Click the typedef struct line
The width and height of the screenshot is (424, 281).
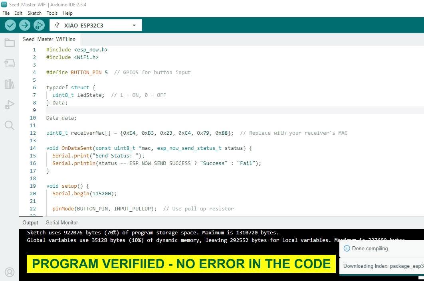click(71, 87)
